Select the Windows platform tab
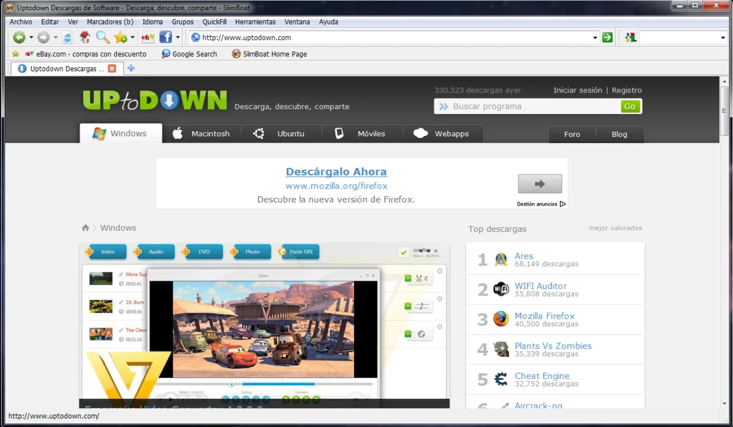Viewport: 733px width, 427px height. point(121,133)
